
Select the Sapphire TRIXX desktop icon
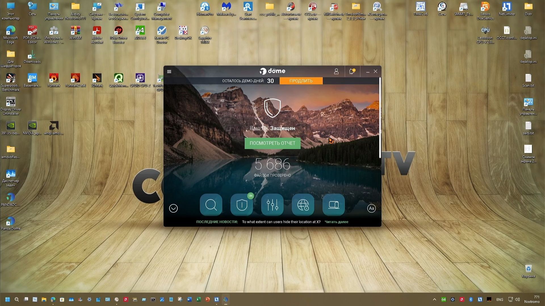click(205, 35)
